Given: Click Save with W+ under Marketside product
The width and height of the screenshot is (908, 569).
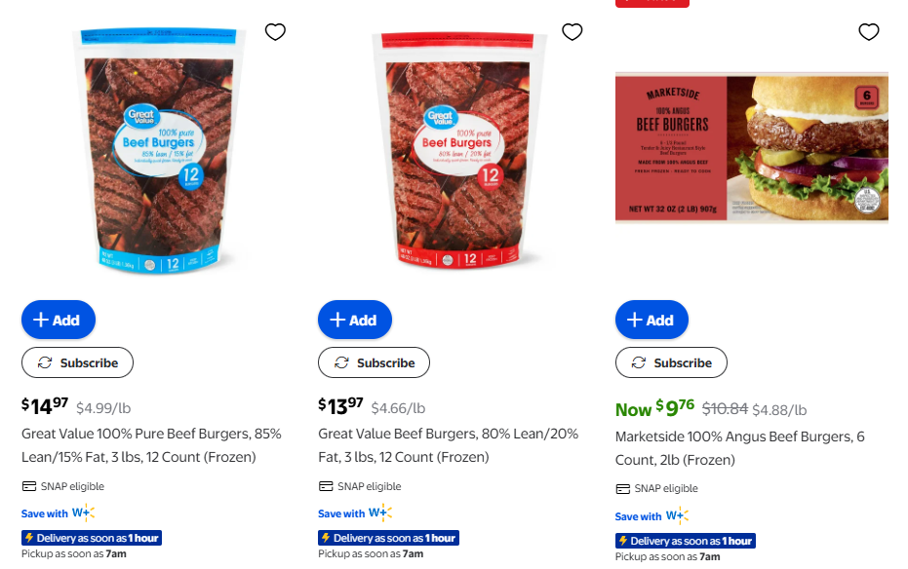Looking at the screenshot, I should pyautogui.click(x=652, y=515).
